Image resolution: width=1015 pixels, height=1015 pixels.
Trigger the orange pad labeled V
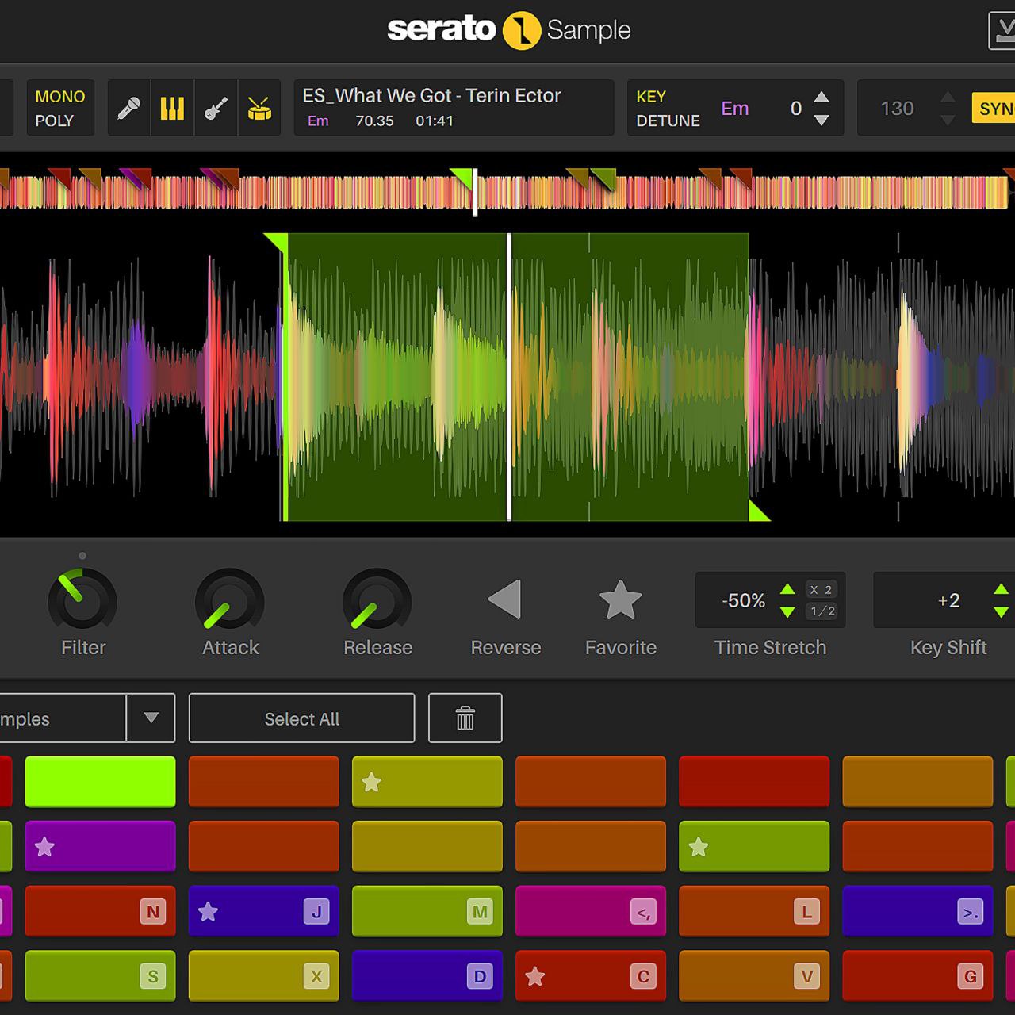click(753, 976)
